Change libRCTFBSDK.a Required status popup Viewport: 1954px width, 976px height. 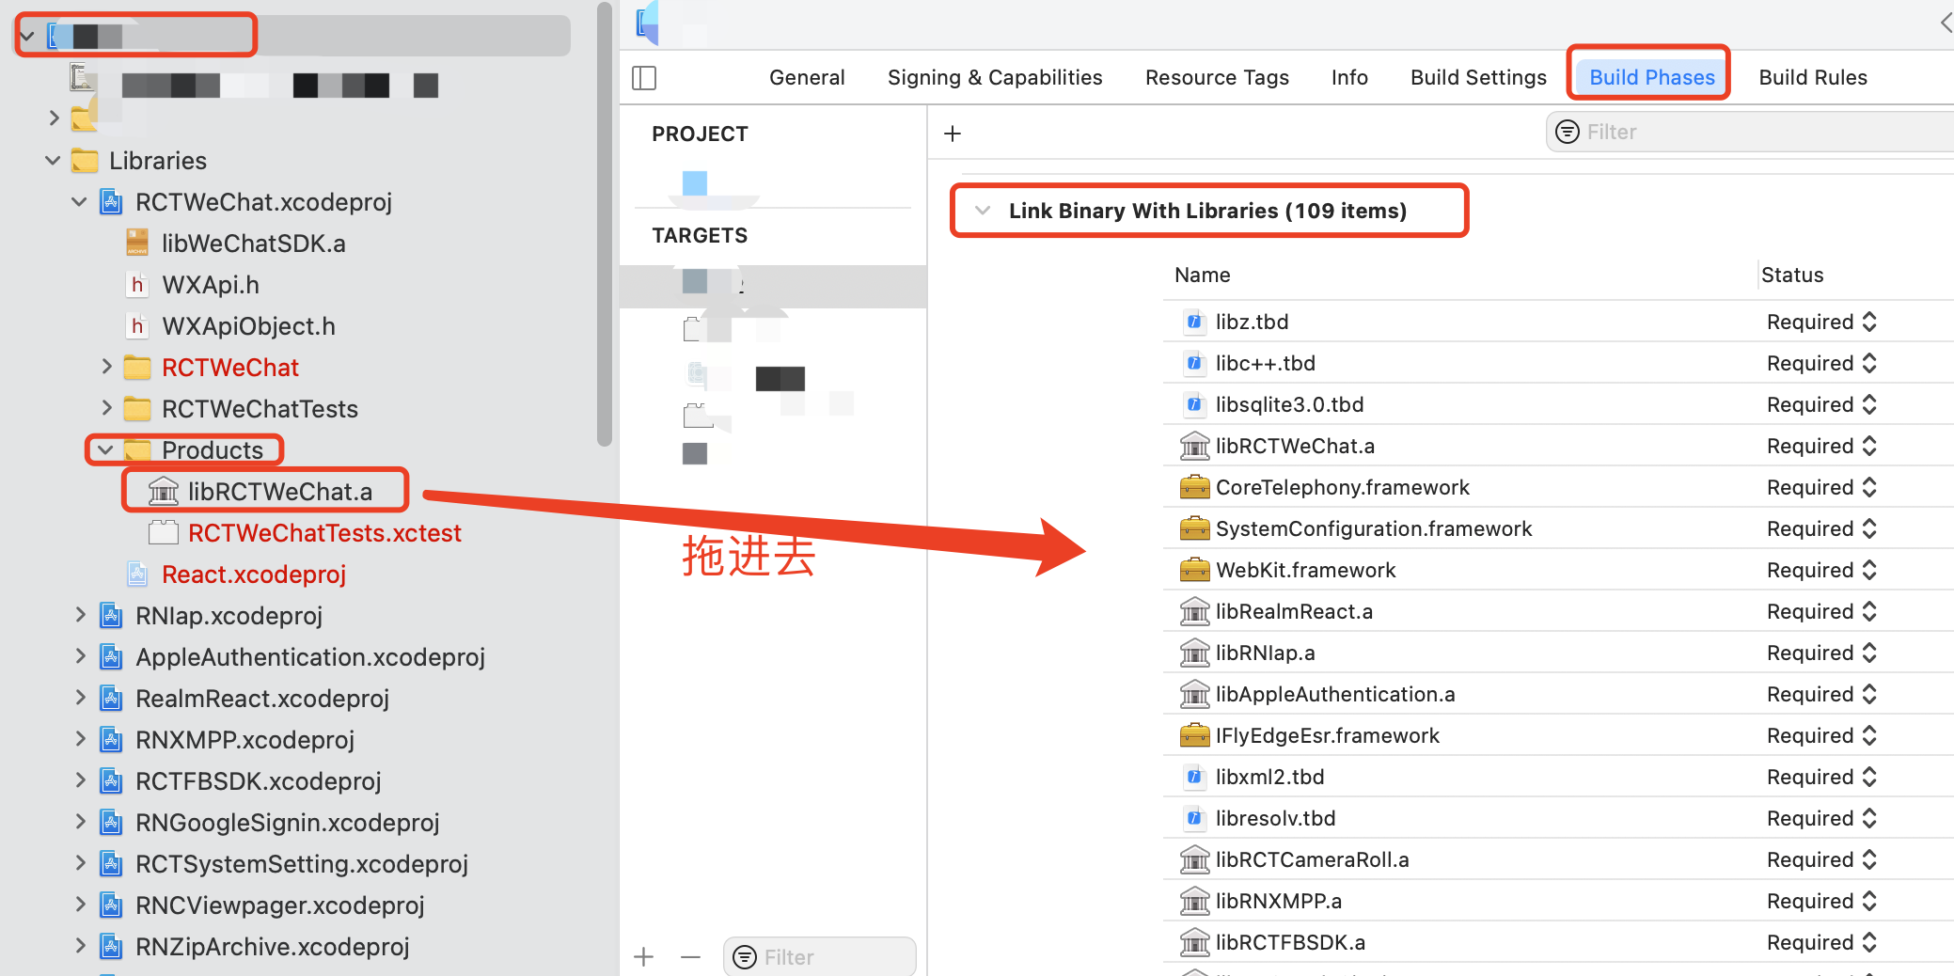pos(1821,942)
